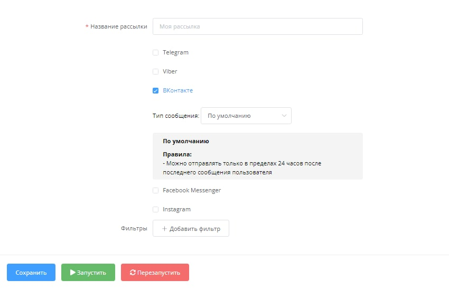This screenshot has height=289, width=449.
Task: Enable the Telegram checkbox
Action: [x=155, y=53]
